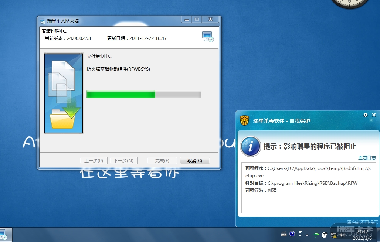
Task: Click the volume speaker tray icon
Action: pos(342,235)
